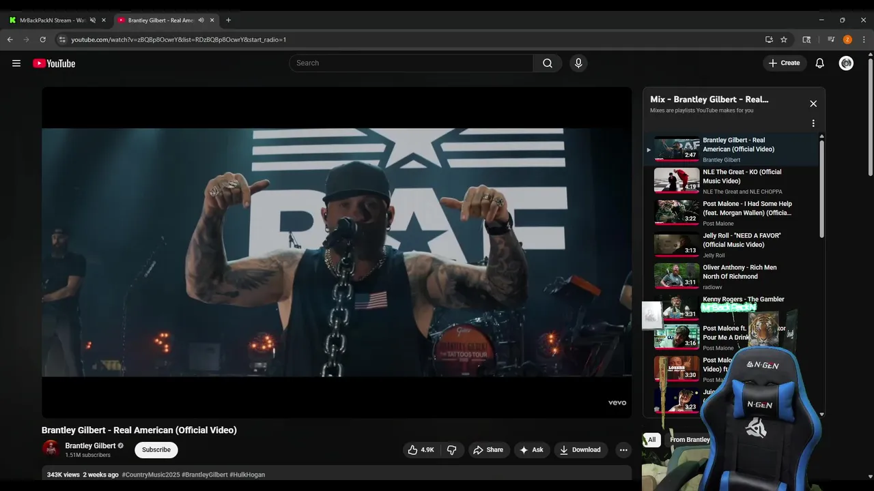Viewport: 874px width, 491px height.
Task: Click the install/cast icon in address bar
Action: [x=769, y=40]
